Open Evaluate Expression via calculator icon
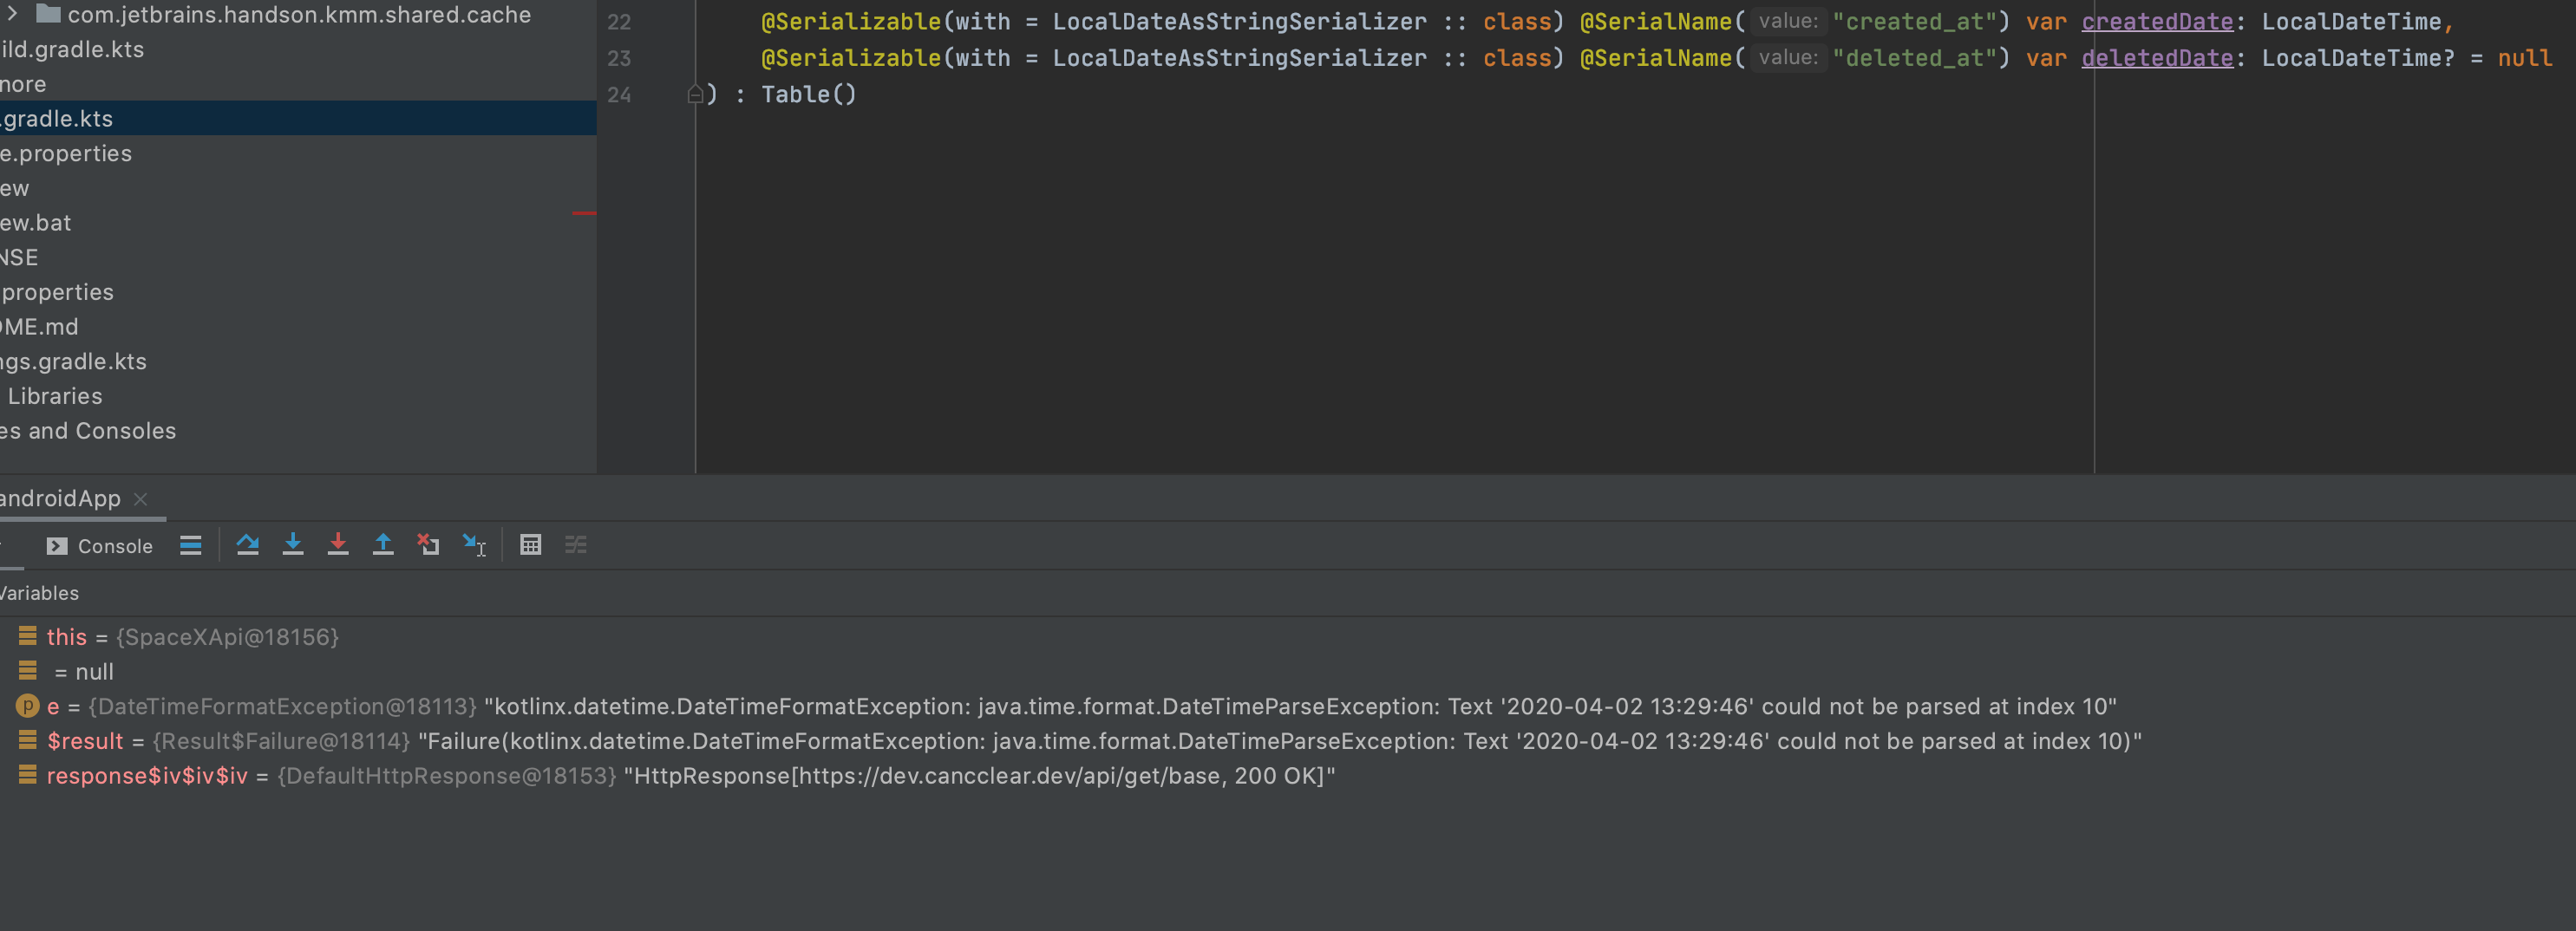 tap(530, 545)
